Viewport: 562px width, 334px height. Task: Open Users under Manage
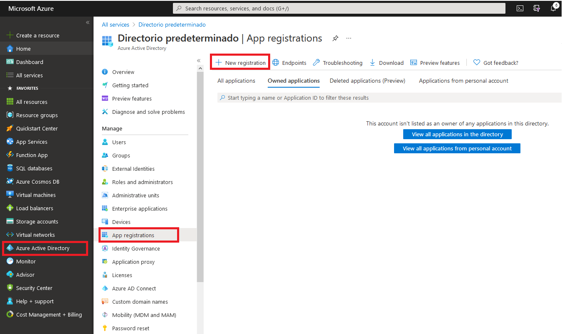pos(119,142)
